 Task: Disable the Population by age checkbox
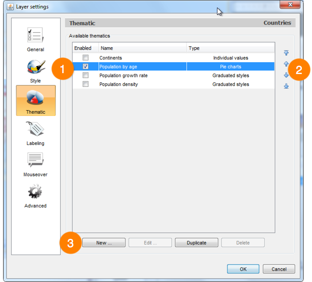click(86, 67)
